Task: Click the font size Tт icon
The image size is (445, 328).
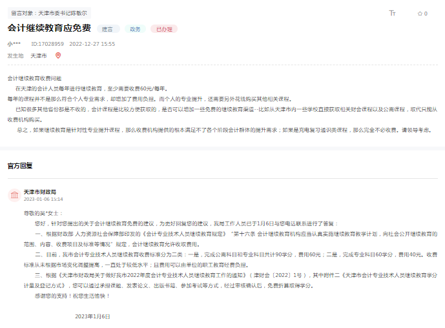Action: click(392, 13)
